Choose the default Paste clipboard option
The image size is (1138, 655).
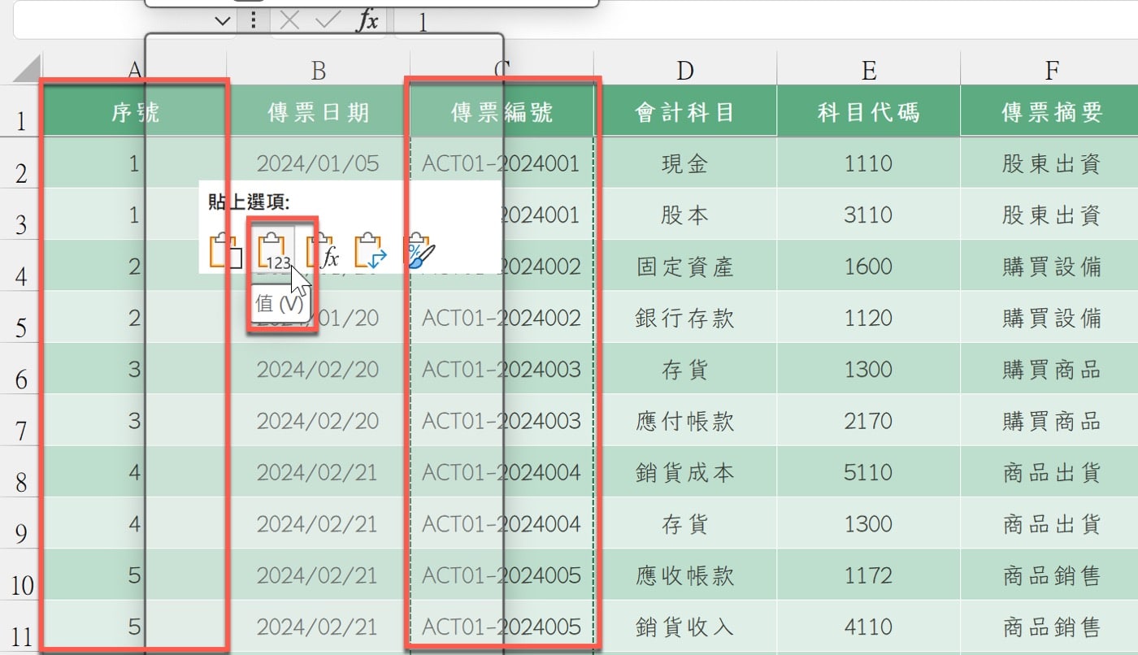pos(227,250)
